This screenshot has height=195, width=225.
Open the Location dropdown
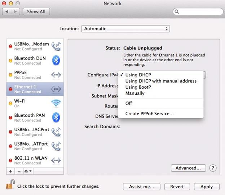[x=125, y=28]
